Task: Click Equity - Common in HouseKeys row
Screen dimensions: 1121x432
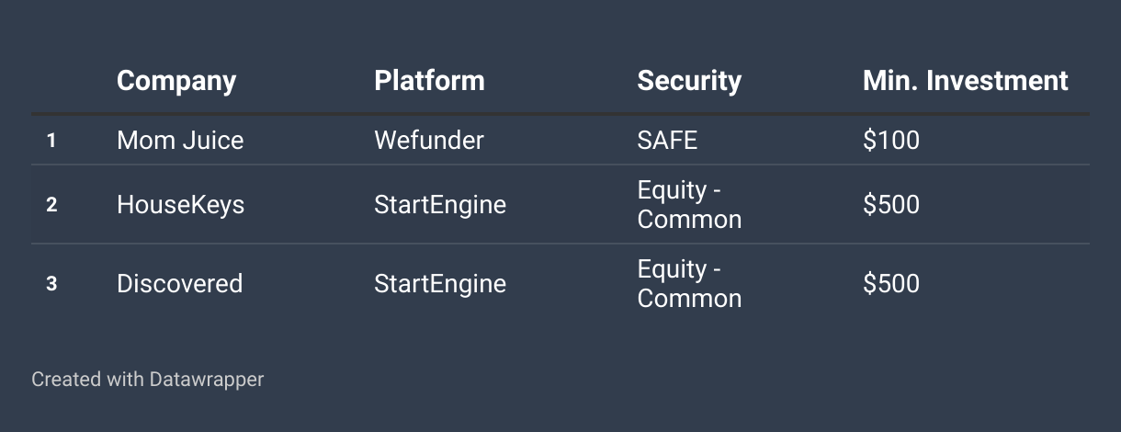Action: [x=689, y=205]
